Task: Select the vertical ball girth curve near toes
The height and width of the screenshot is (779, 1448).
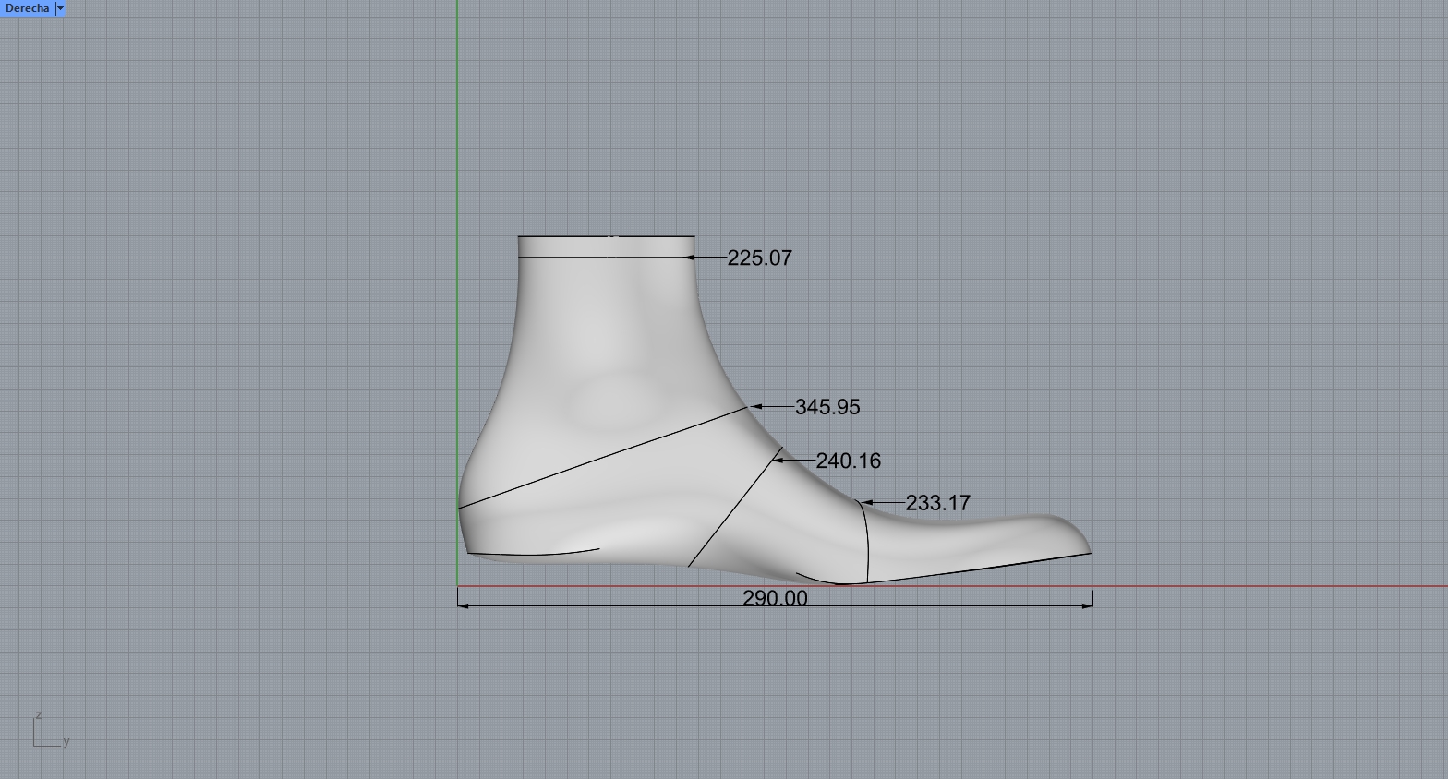Action: pyautogui.click(x=867, y=545)
